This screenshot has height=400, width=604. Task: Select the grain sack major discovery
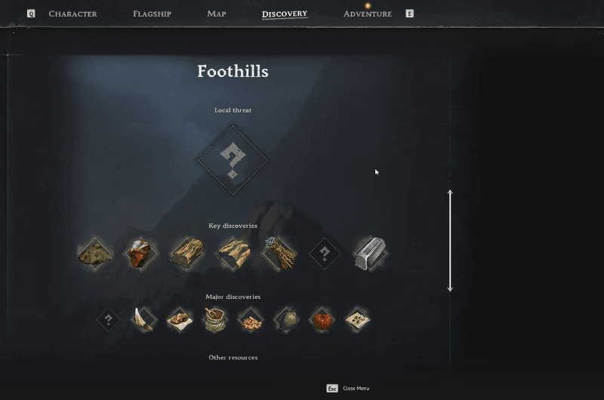coord(215,319)
